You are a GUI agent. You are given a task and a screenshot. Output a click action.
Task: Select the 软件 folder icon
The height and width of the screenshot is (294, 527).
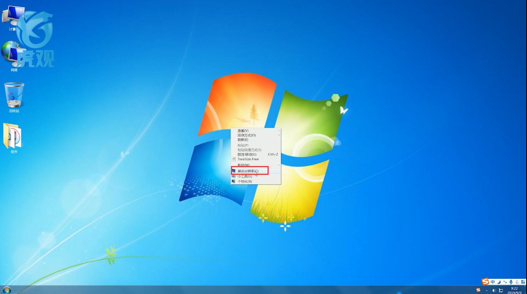[14, 138]
